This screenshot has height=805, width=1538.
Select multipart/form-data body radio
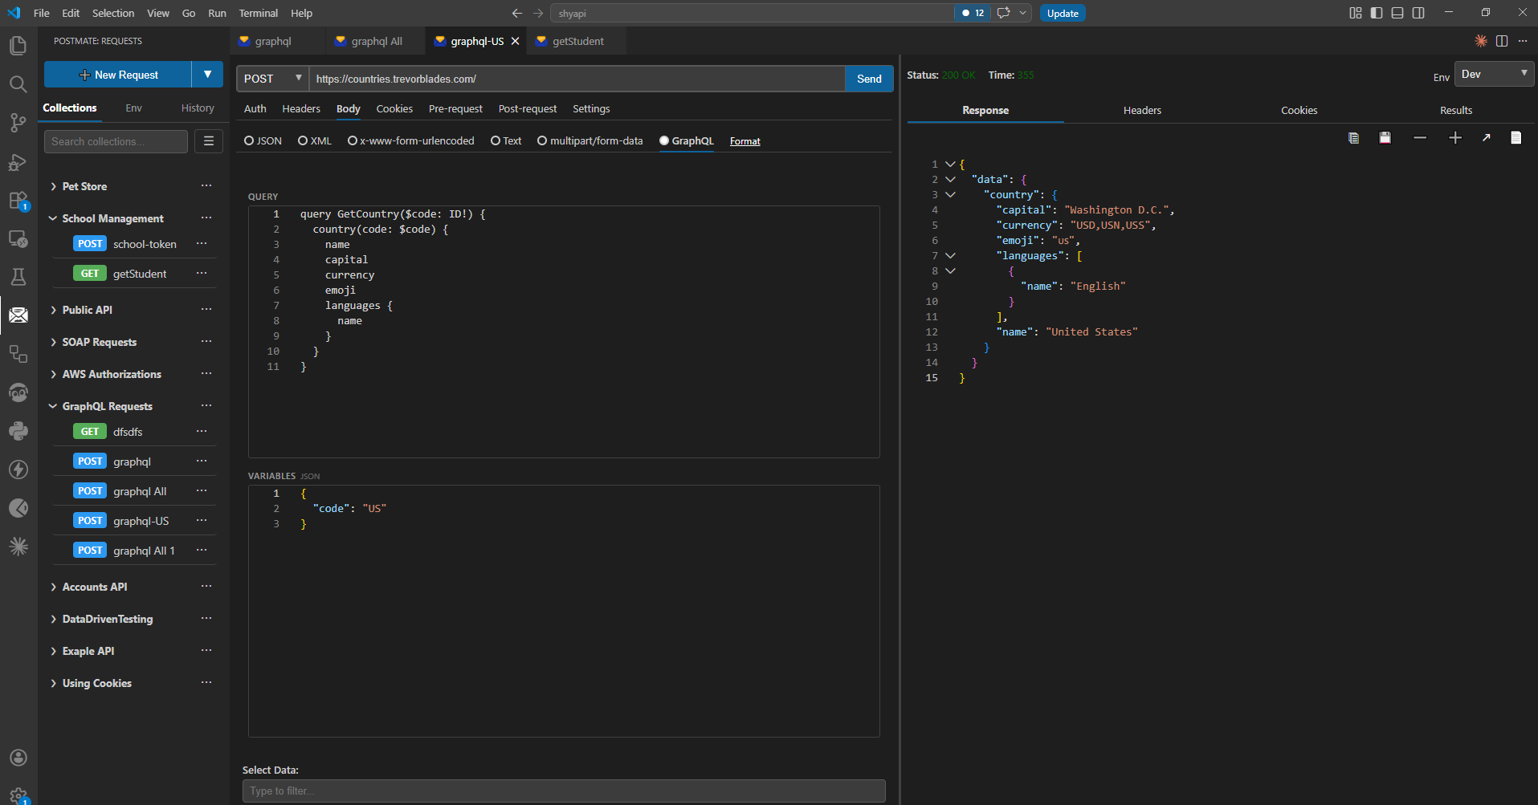click(542, 140)
